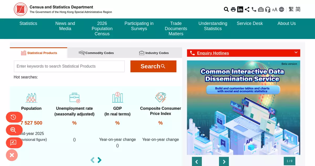Click the headset icon in header

pos(268,9)
